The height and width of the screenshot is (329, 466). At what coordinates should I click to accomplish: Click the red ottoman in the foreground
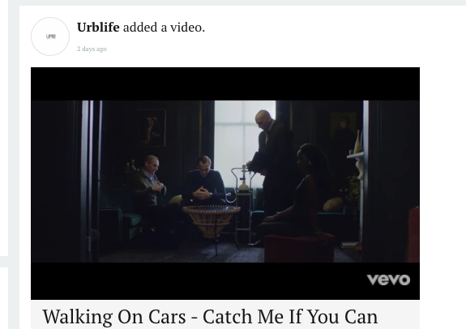pos(299,247)
